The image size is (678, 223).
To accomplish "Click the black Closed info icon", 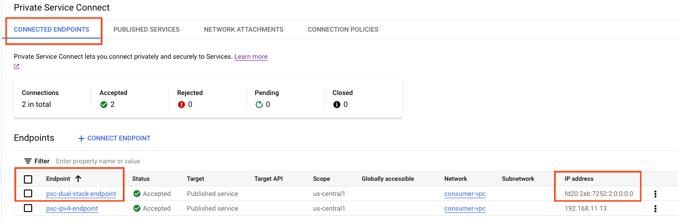I will [337, 105].
